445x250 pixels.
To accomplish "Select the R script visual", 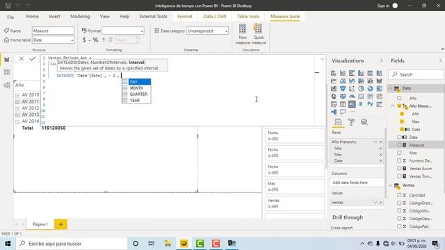I will 361,104.
